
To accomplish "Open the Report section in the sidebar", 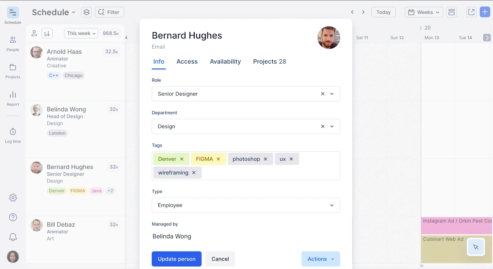I will [13, 98].
